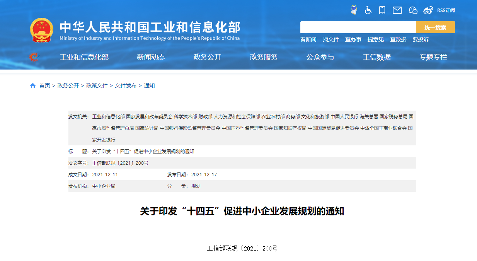Navigate to 政策文件 in the breadcrumb
477x261 pixels.
(x=97, y=85)
